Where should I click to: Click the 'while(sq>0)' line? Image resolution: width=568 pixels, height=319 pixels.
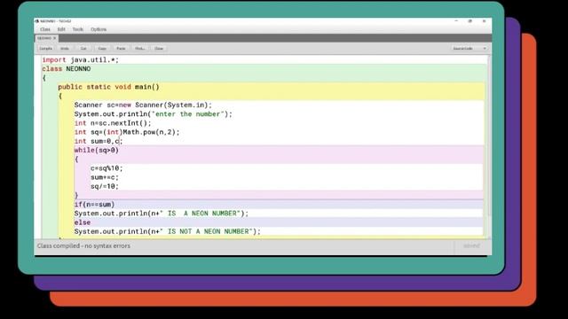coord(97,151)
